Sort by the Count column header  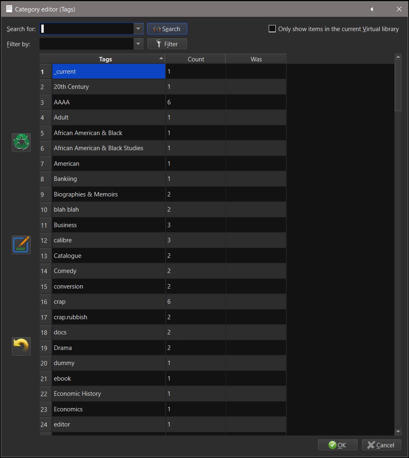[x=196, y=59]
